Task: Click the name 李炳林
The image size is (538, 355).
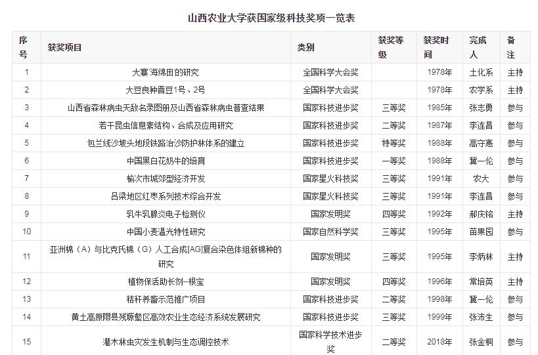Action: tap(481, 257)
